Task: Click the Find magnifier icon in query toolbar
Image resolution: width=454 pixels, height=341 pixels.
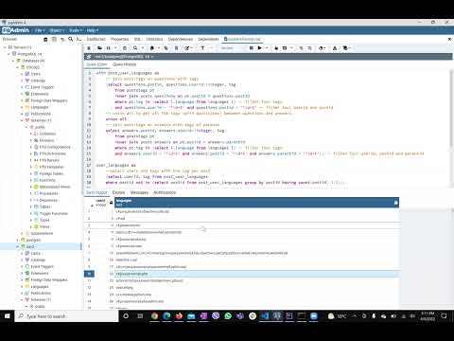Action: tap(135, 48)
